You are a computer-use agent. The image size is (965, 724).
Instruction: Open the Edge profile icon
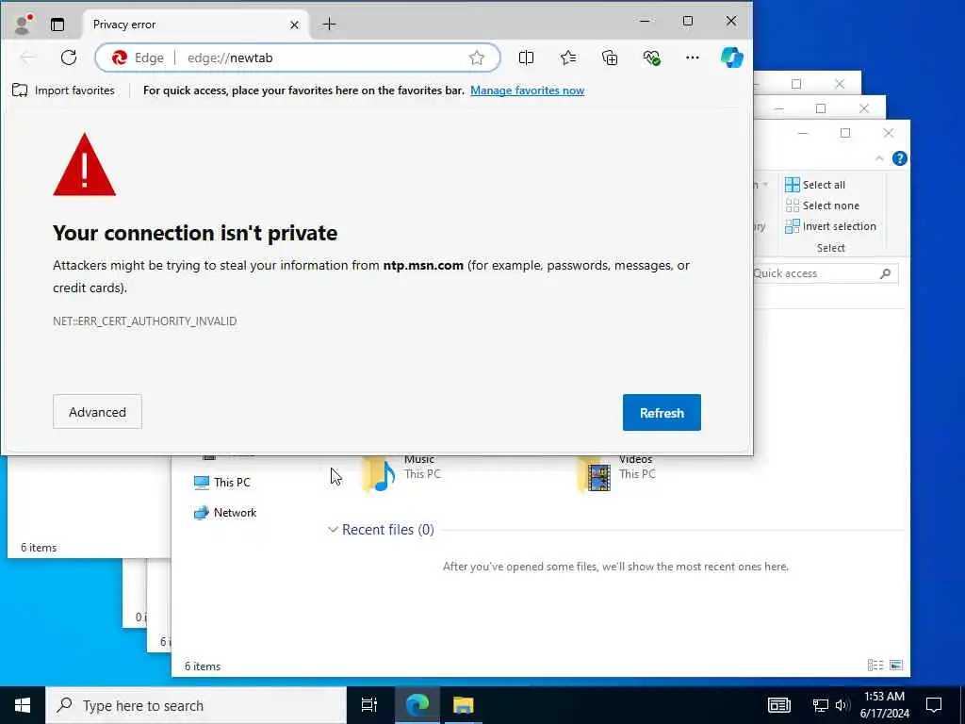click(23, 25)
